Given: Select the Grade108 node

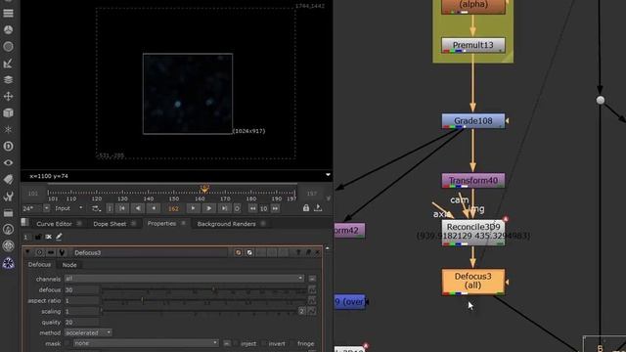Looking at the screenshot, I should [473, 121].
